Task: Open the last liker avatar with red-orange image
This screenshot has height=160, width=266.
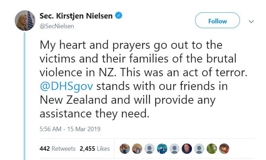Action: click(x=224, y=148)
